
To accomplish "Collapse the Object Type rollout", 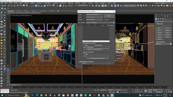I will tap(156, 24).
